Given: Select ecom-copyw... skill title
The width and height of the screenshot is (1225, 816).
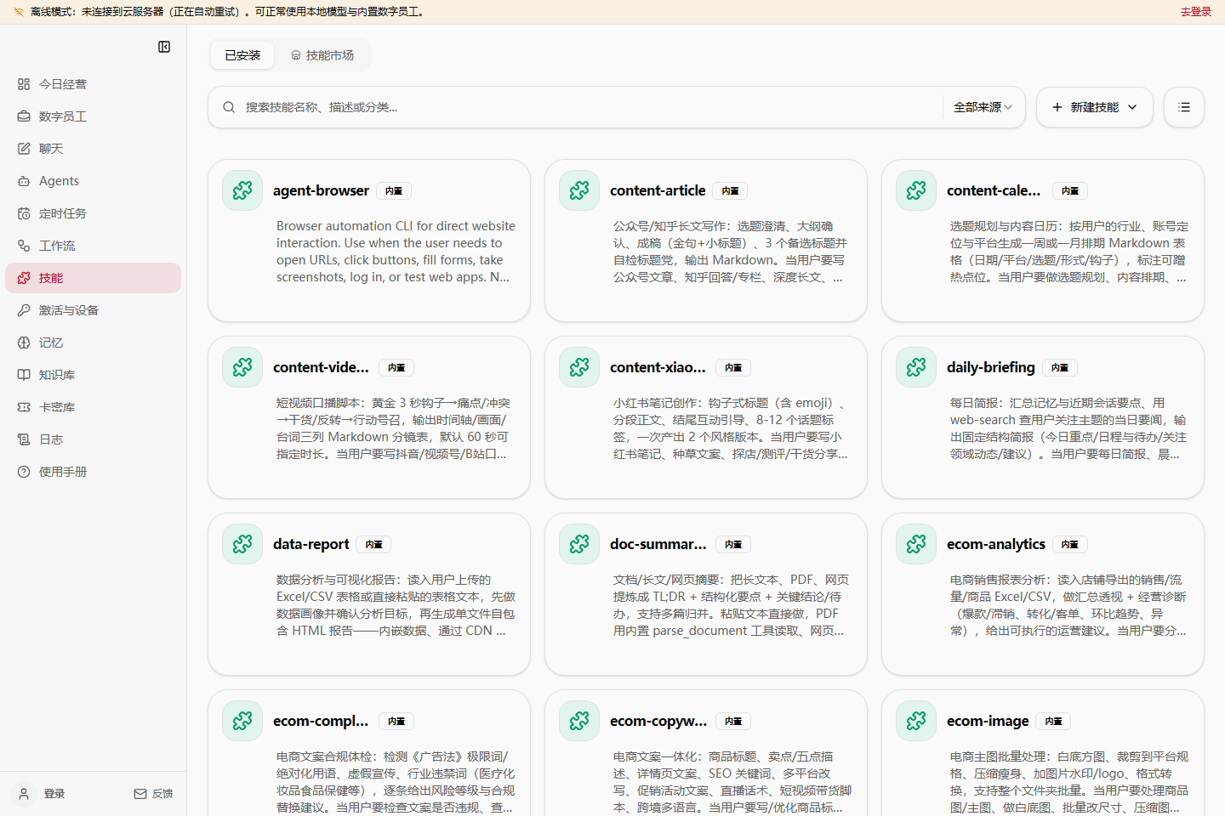Looking at the screenshot, I should (x=658, y=721).
